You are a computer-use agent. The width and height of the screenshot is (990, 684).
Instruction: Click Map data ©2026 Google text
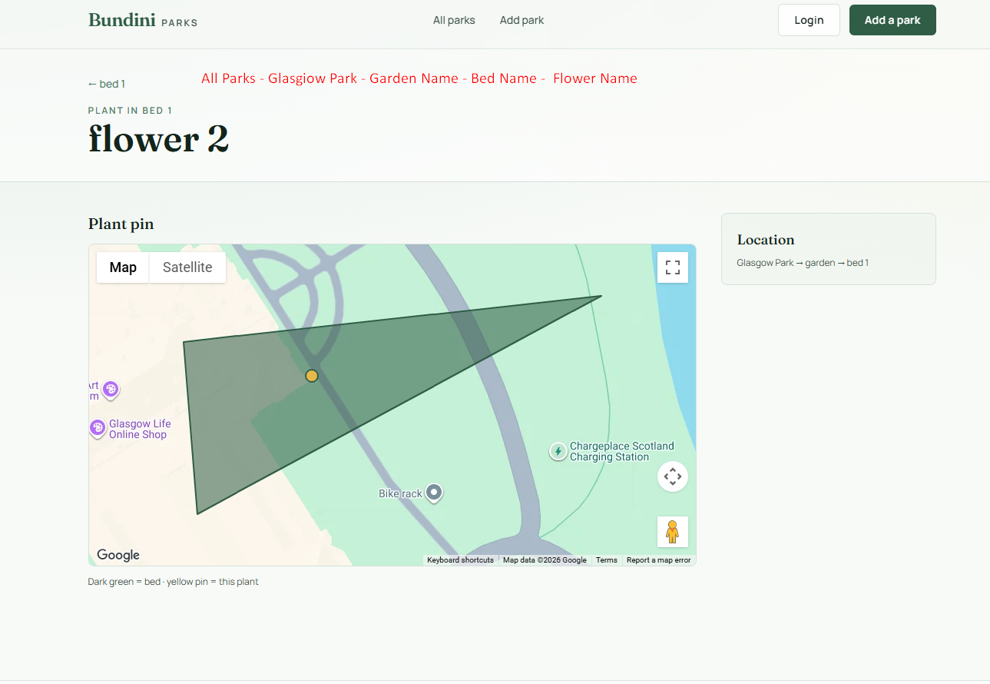click(x=545, y=560)
